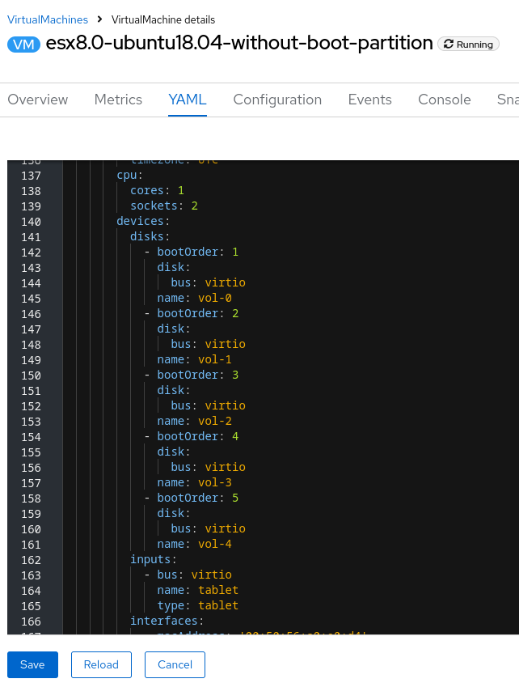Cancel the YAML edits
This screenshot has width=519, height=683.
[x=175, y=664]
